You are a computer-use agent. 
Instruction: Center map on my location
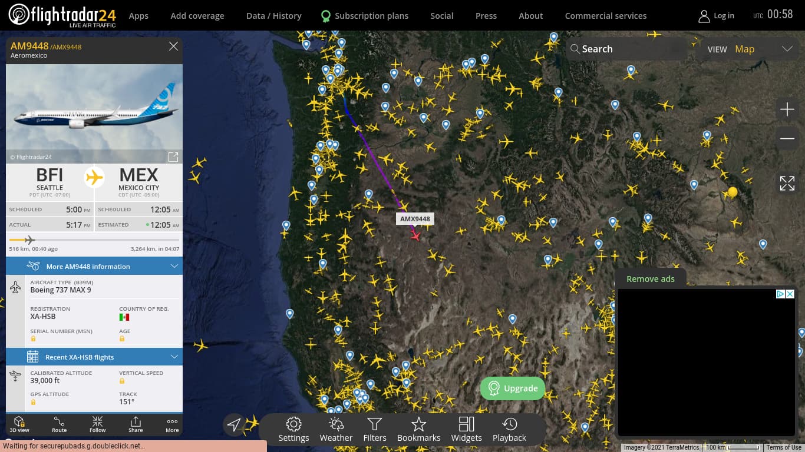click(x=235, y=425)
